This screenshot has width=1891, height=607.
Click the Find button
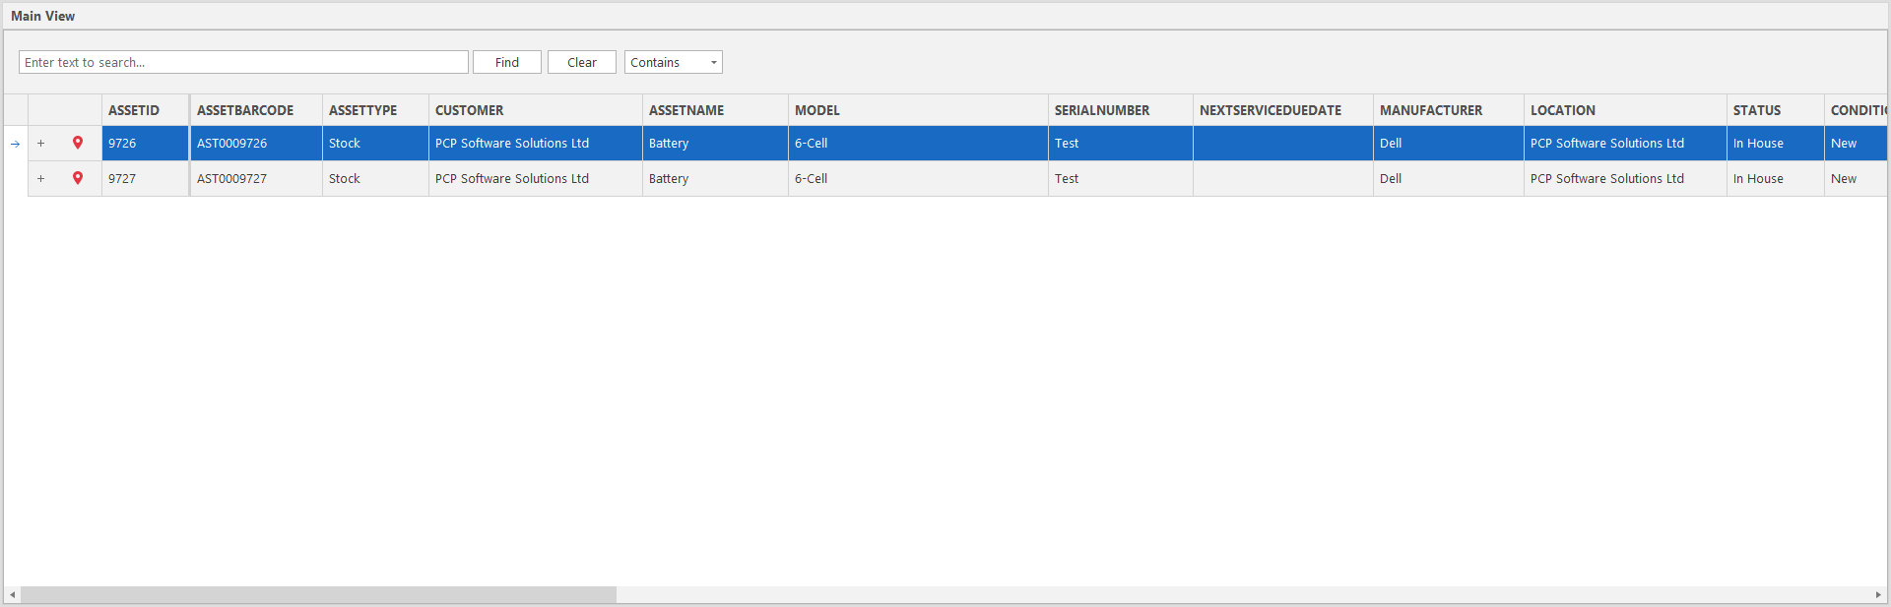pyautogui.click(x=507, y=62)
